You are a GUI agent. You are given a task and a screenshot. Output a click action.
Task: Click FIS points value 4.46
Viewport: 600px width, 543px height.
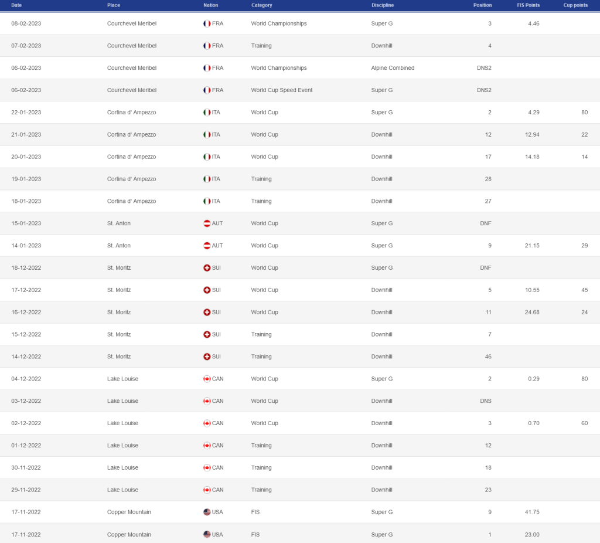[x=533, y=23]
